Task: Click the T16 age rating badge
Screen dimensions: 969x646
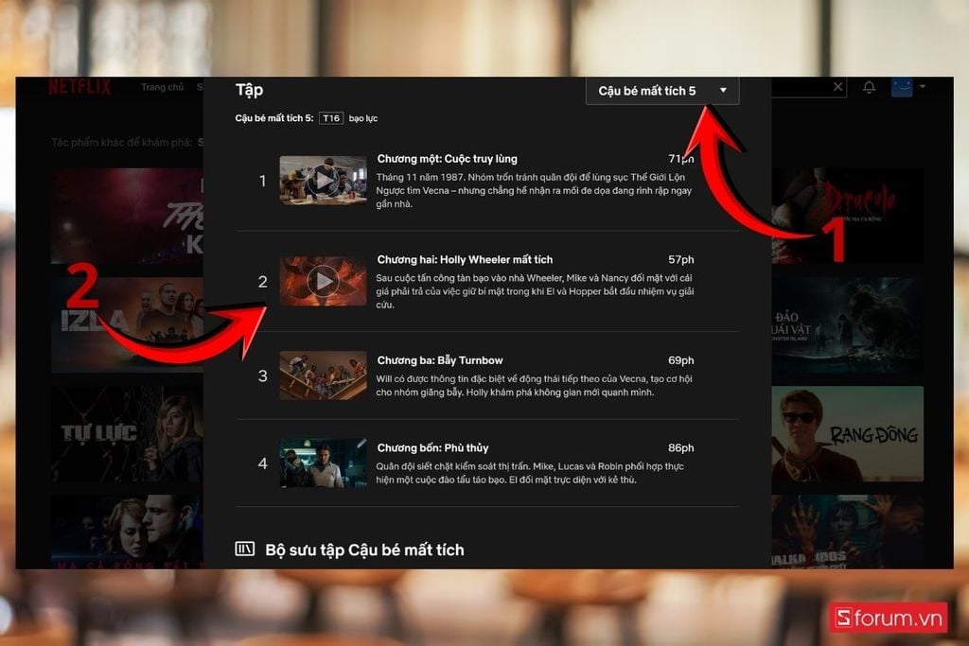Action: tap(330, 117)
